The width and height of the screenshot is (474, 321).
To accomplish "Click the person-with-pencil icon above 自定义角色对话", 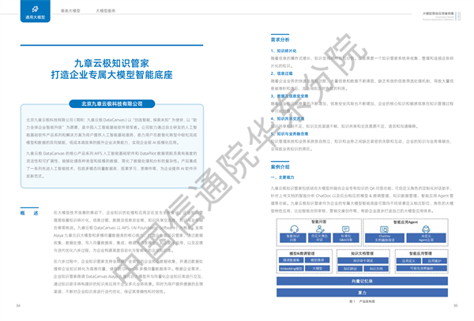I will click(320, 229).
